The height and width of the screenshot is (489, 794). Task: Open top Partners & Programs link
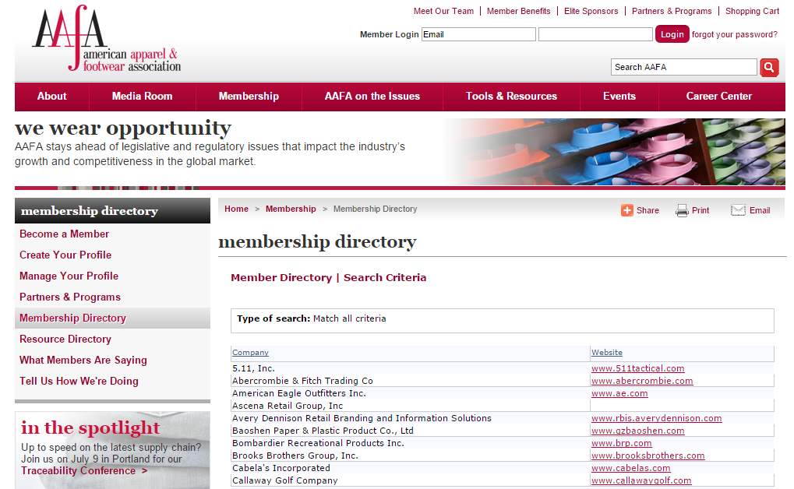click(x=672, y=11)
